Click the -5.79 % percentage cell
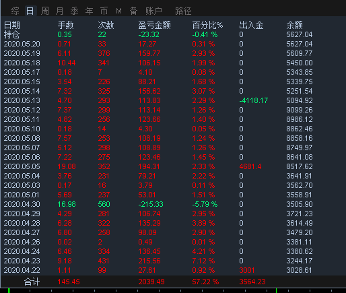 [x=205, y=204]
